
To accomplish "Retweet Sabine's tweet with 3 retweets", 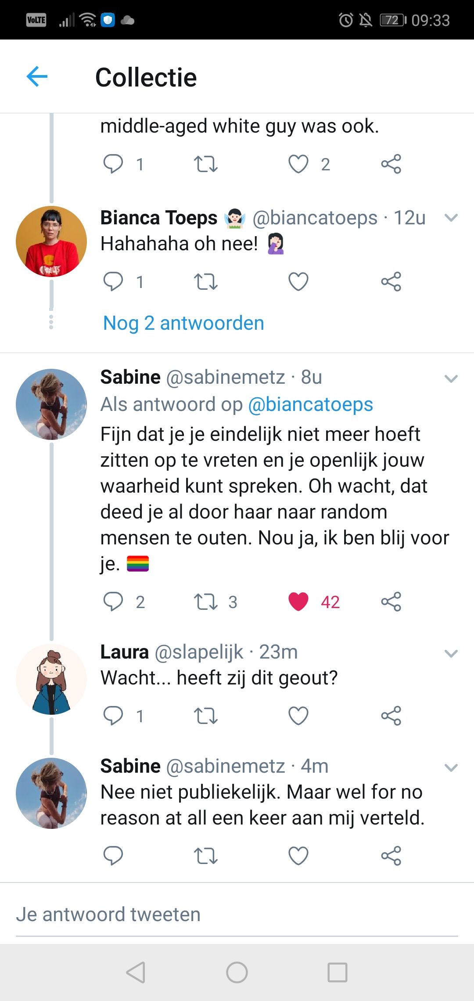I will click(x=206, y=602).
